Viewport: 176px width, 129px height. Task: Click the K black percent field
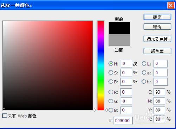[159, 119]
